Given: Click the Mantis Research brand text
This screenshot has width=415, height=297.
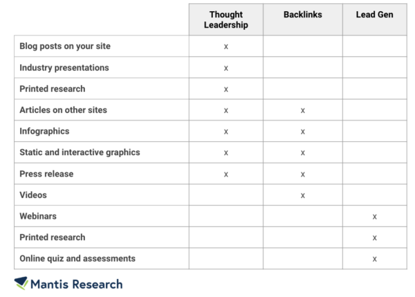Looking at the screenshot, I should (x=77, y=285).
